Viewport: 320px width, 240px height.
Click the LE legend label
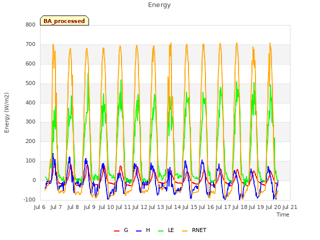click(171, 230)
